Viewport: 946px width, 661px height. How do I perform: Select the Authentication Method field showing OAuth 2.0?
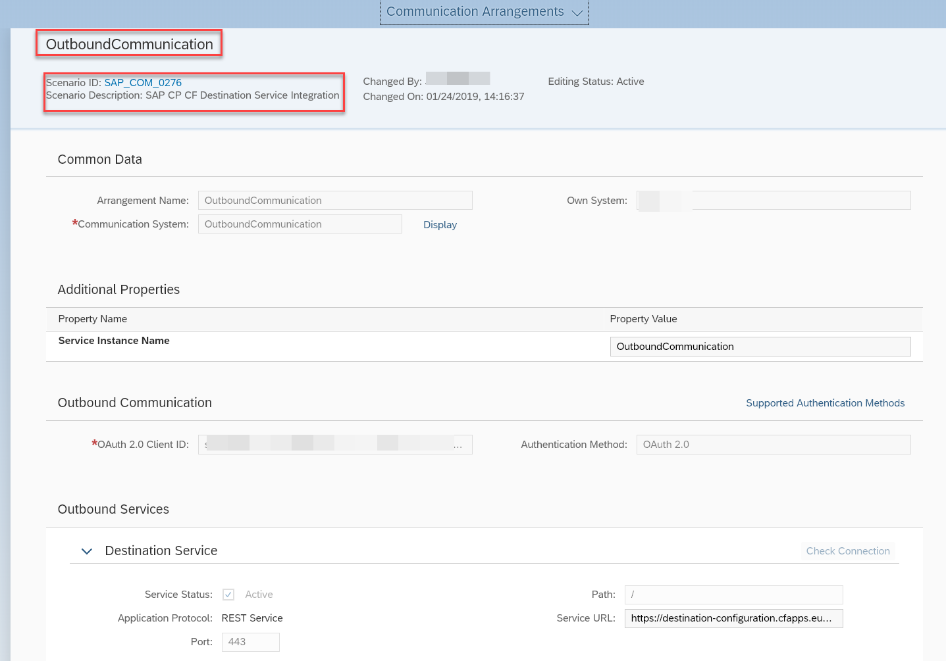click(773, 444)
